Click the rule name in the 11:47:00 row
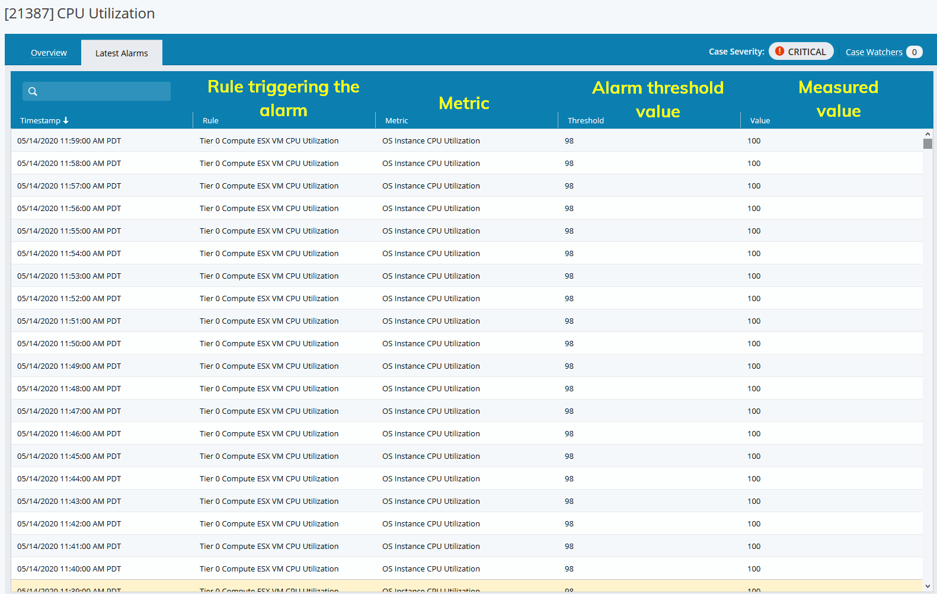The height and width of the screenshot is (594, 937). (269, 411)
